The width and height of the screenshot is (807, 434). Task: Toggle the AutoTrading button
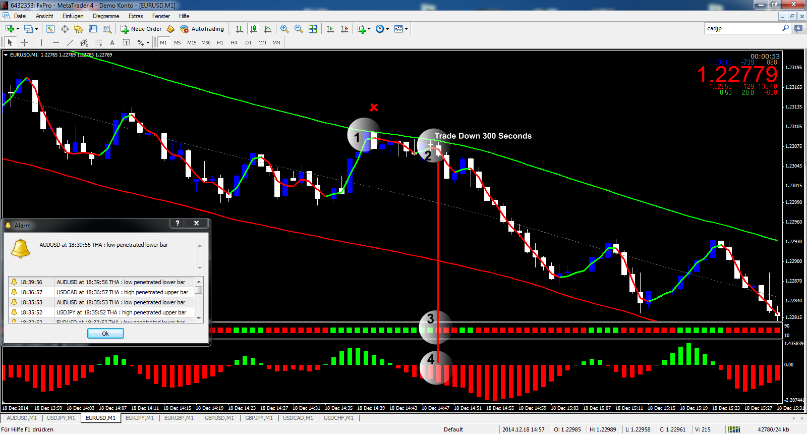[x=202, y=29]
